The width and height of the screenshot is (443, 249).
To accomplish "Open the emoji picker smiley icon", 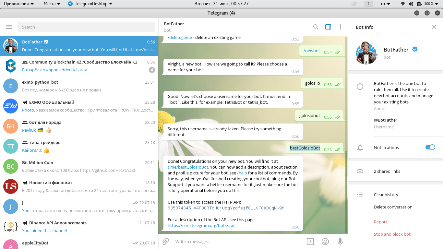I will (325, 242).
